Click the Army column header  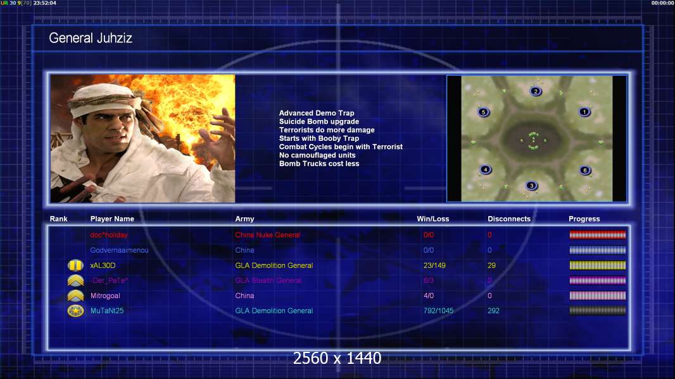244,219
